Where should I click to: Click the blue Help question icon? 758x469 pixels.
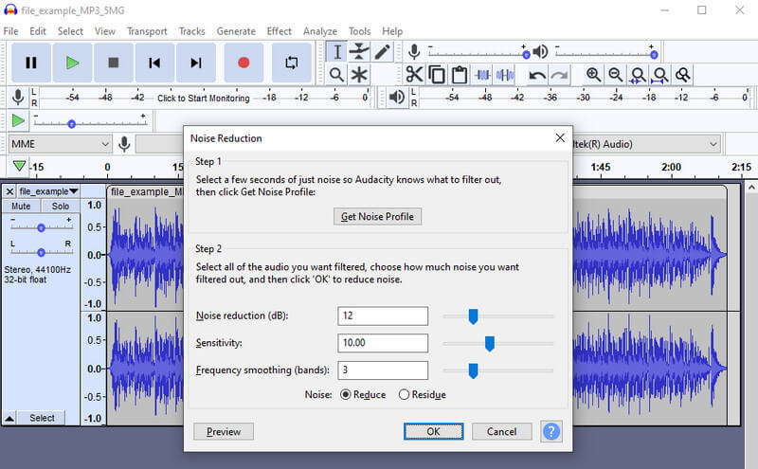pos(551,431)
